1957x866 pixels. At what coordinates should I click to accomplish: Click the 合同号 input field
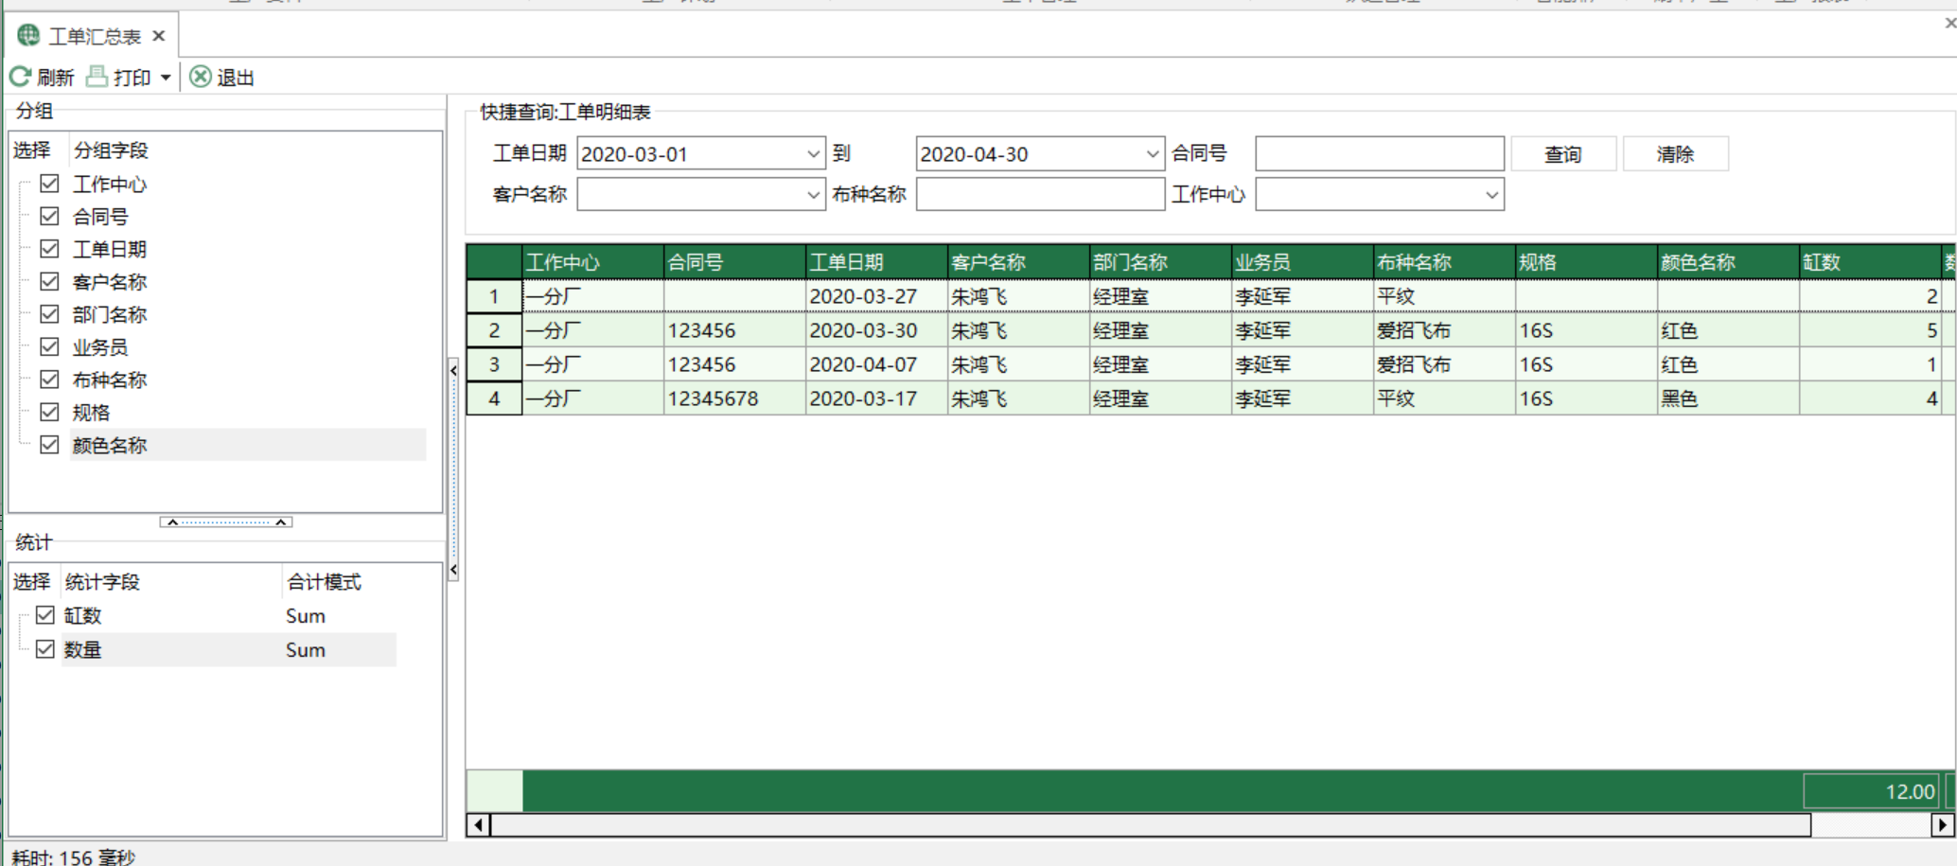coord(1380,153)
